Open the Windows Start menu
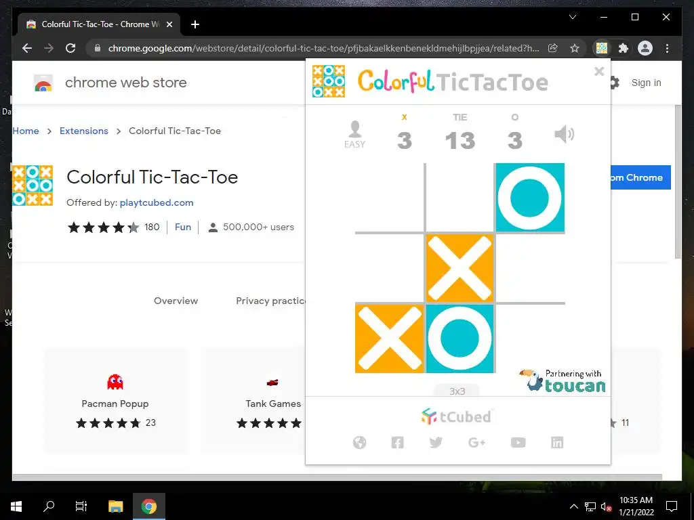The image size is (694, 520). (x=16, y=506)
